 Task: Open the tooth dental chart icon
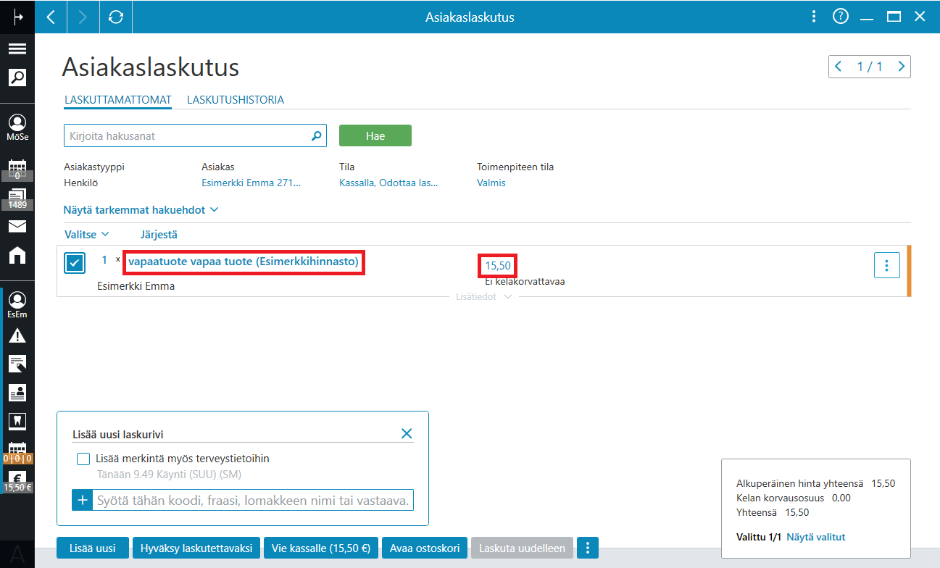pos(17,420)
